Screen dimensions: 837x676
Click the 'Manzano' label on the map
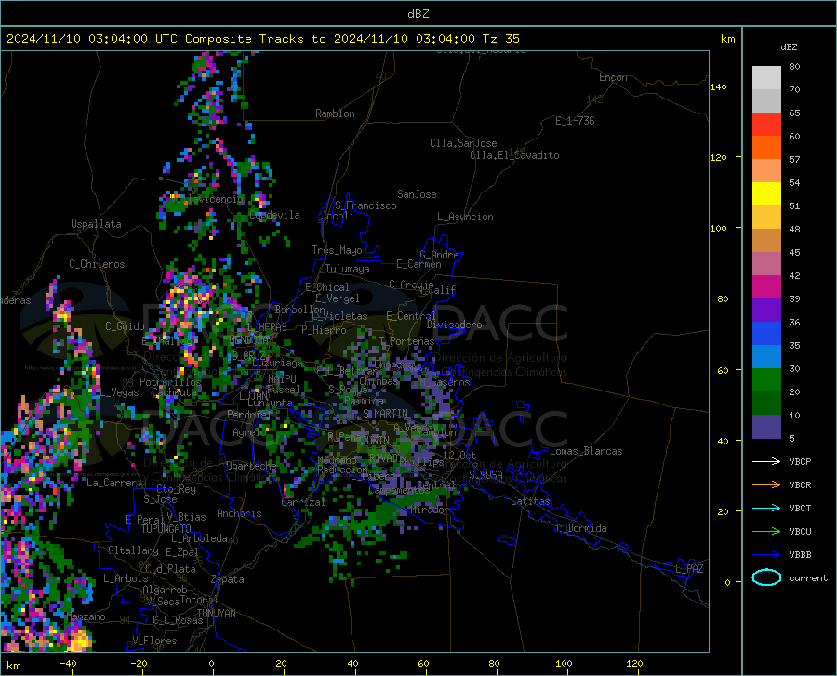coord(86,616)
